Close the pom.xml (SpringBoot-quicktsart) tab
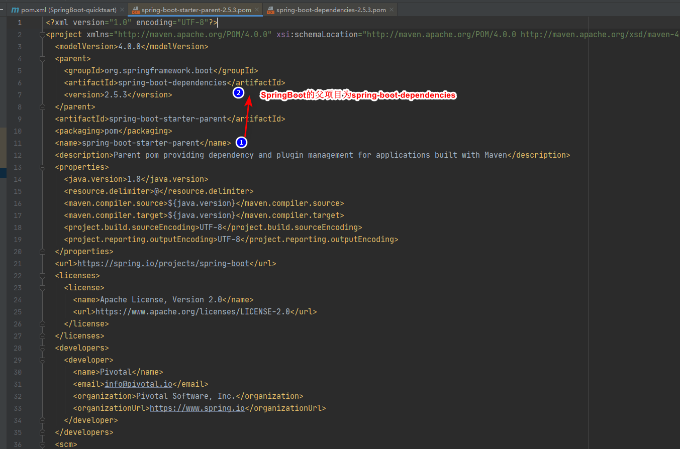The height and width of the screenshot is (449, 680). pos(123,10)
